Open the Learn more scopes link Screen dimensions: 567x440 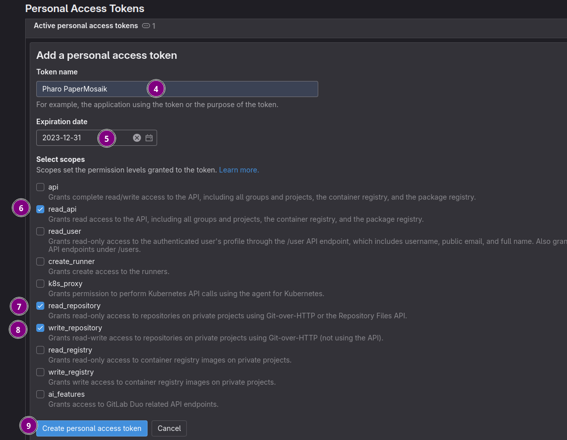click(x=239, y=170)
